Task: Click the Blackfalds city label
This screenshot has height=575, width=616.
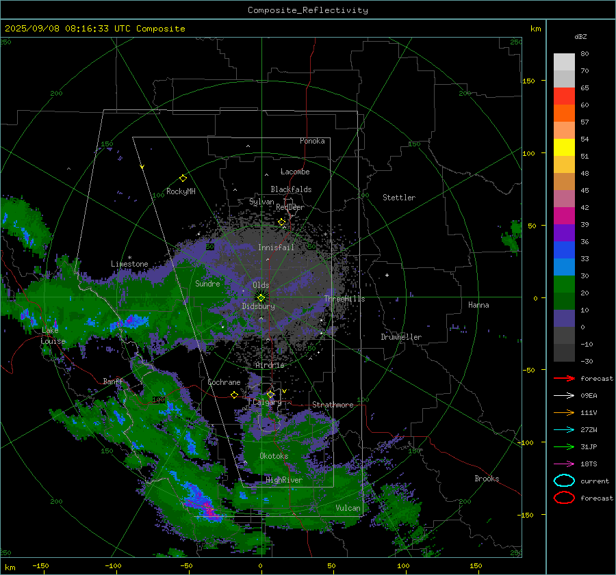Action: (291, 189)
